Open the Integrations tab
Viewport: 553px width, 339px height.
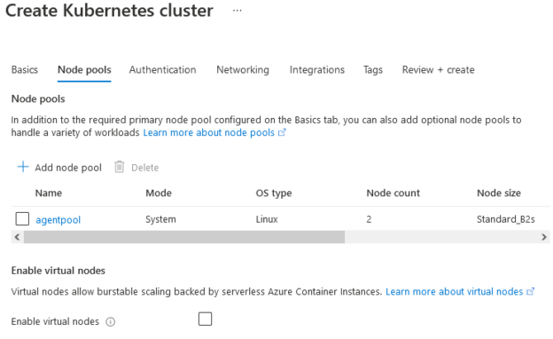tap(317, 69)
